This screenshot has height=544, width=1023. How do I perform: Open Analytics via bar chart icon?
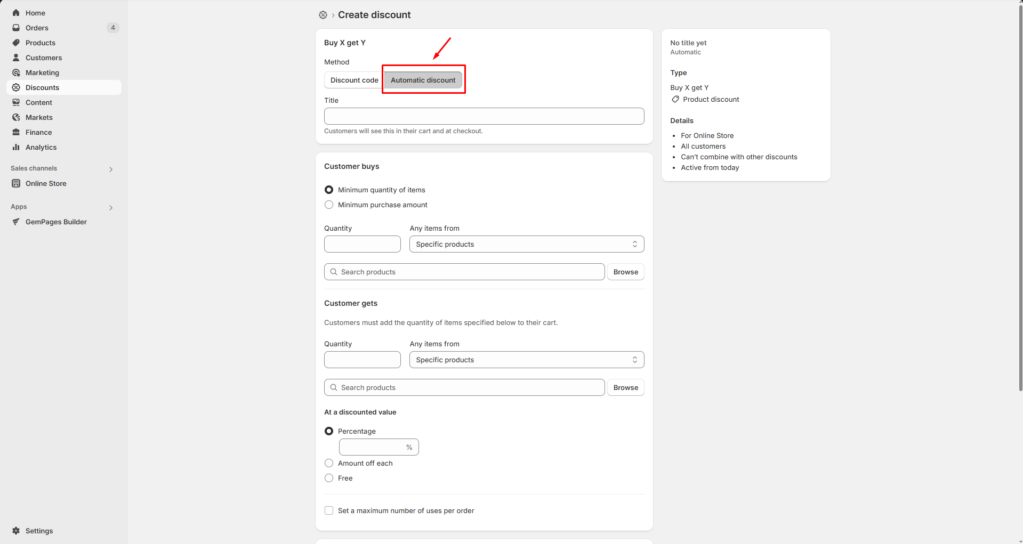[16, 147]
